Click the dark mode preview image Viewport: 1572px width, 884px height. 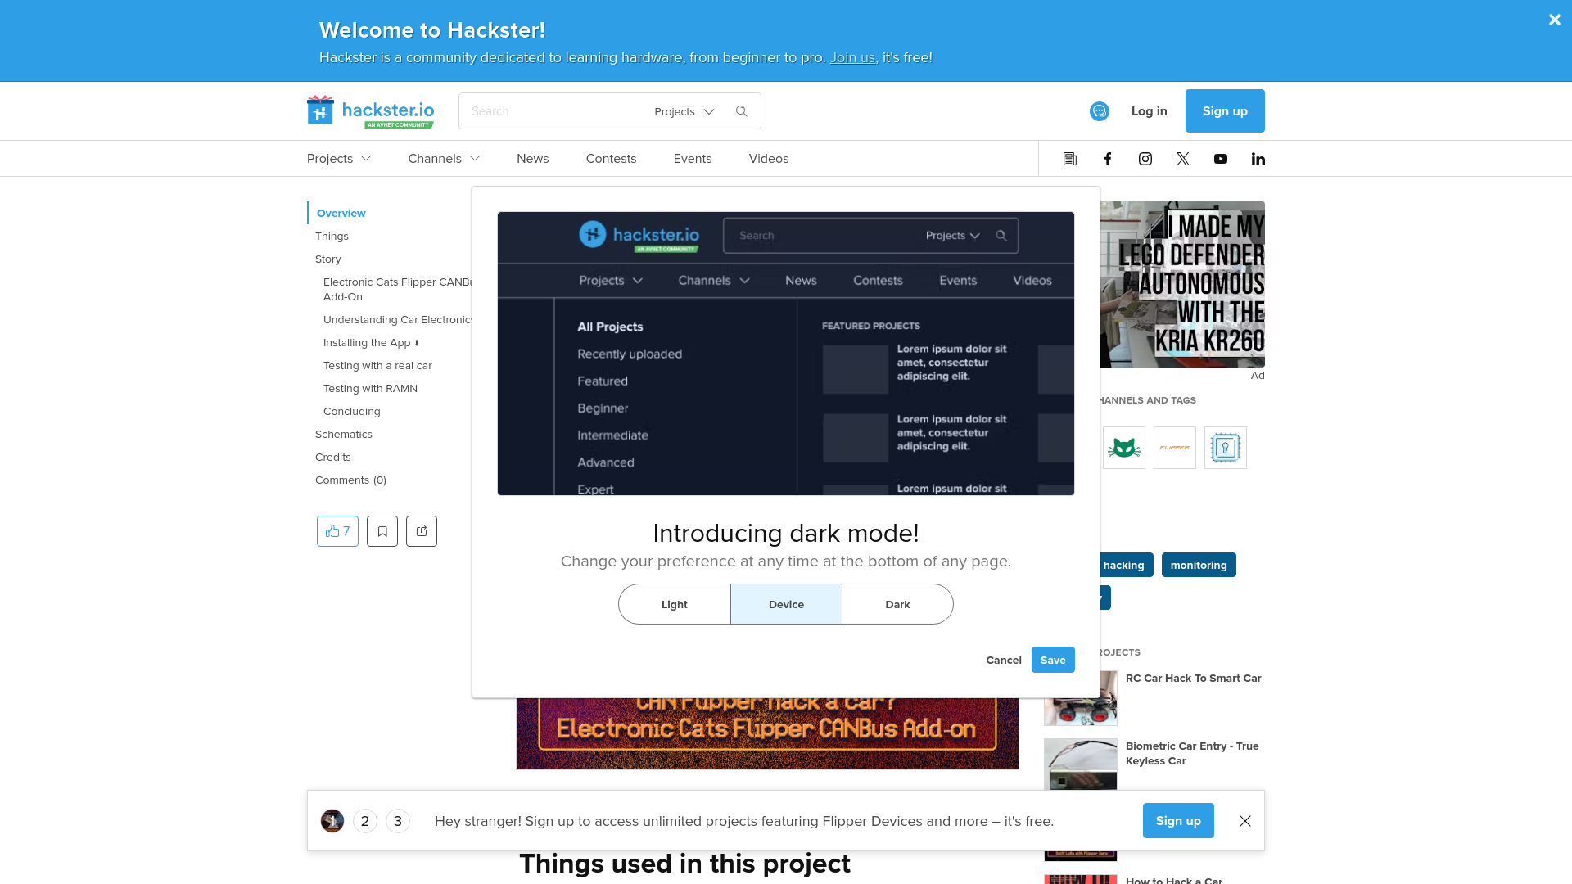(786, 354)
